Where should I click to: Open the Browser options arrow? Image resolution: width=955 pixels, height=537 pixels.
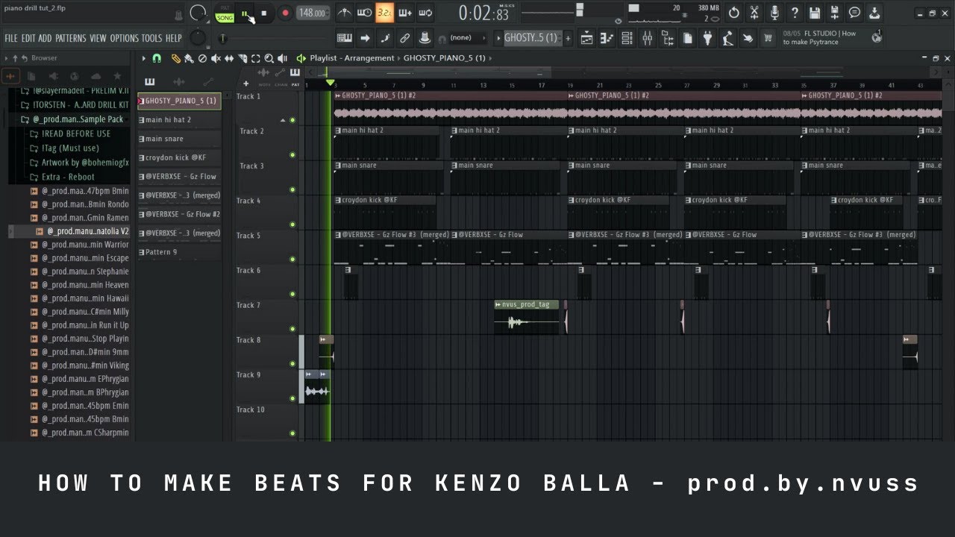click(7, 58)
